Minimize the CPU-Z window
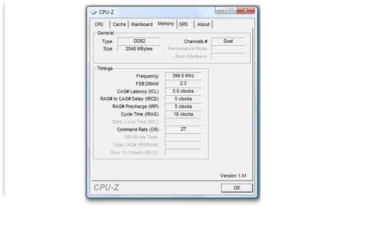Viewport: 367px width, 229px height. pos(221,10)
